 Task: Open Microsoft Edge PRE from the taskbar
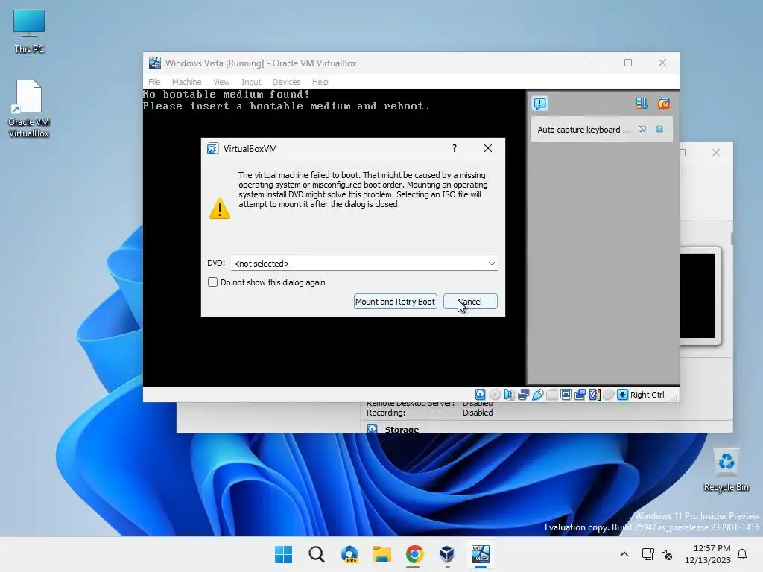349,554
